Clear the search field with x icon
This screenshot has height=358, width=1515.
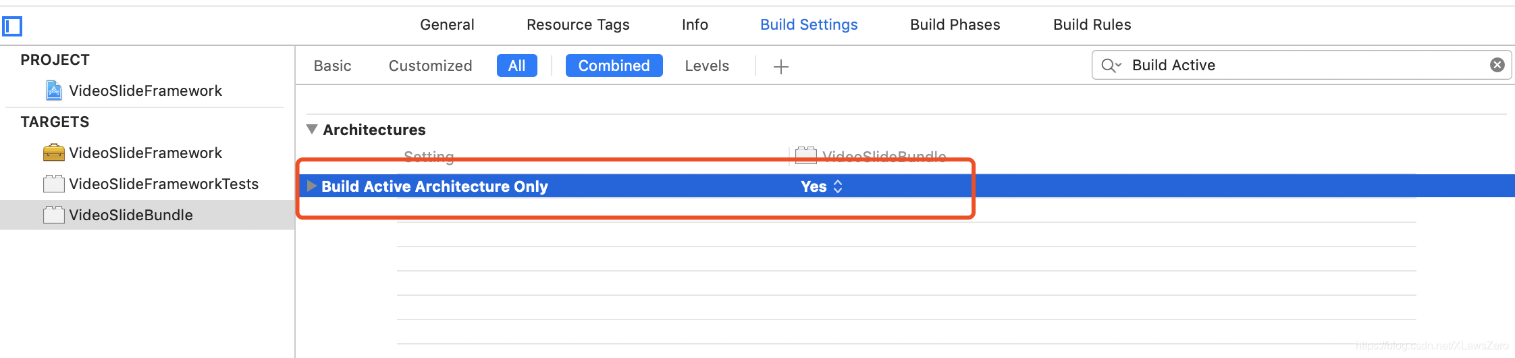click(x=1497, y=65)
